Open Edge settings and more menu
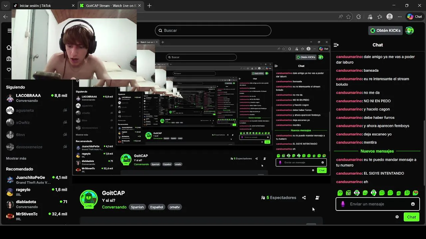Image resolution: width=426 pixels, height=239 pixels. point(399,17)
